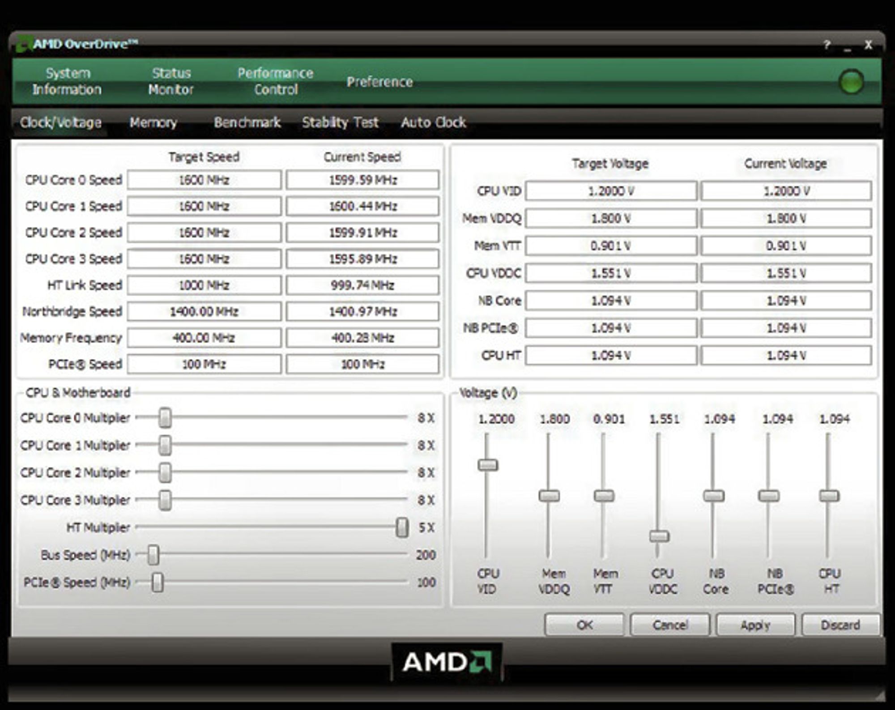
Task: Click the CPU Core 1 target speed field
Action: pyautogui.click(x=204, y=206)
